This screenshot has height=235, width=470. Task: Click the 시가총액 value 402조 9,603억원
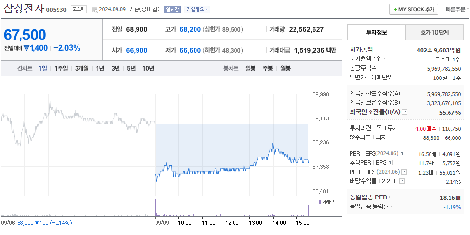439,50
